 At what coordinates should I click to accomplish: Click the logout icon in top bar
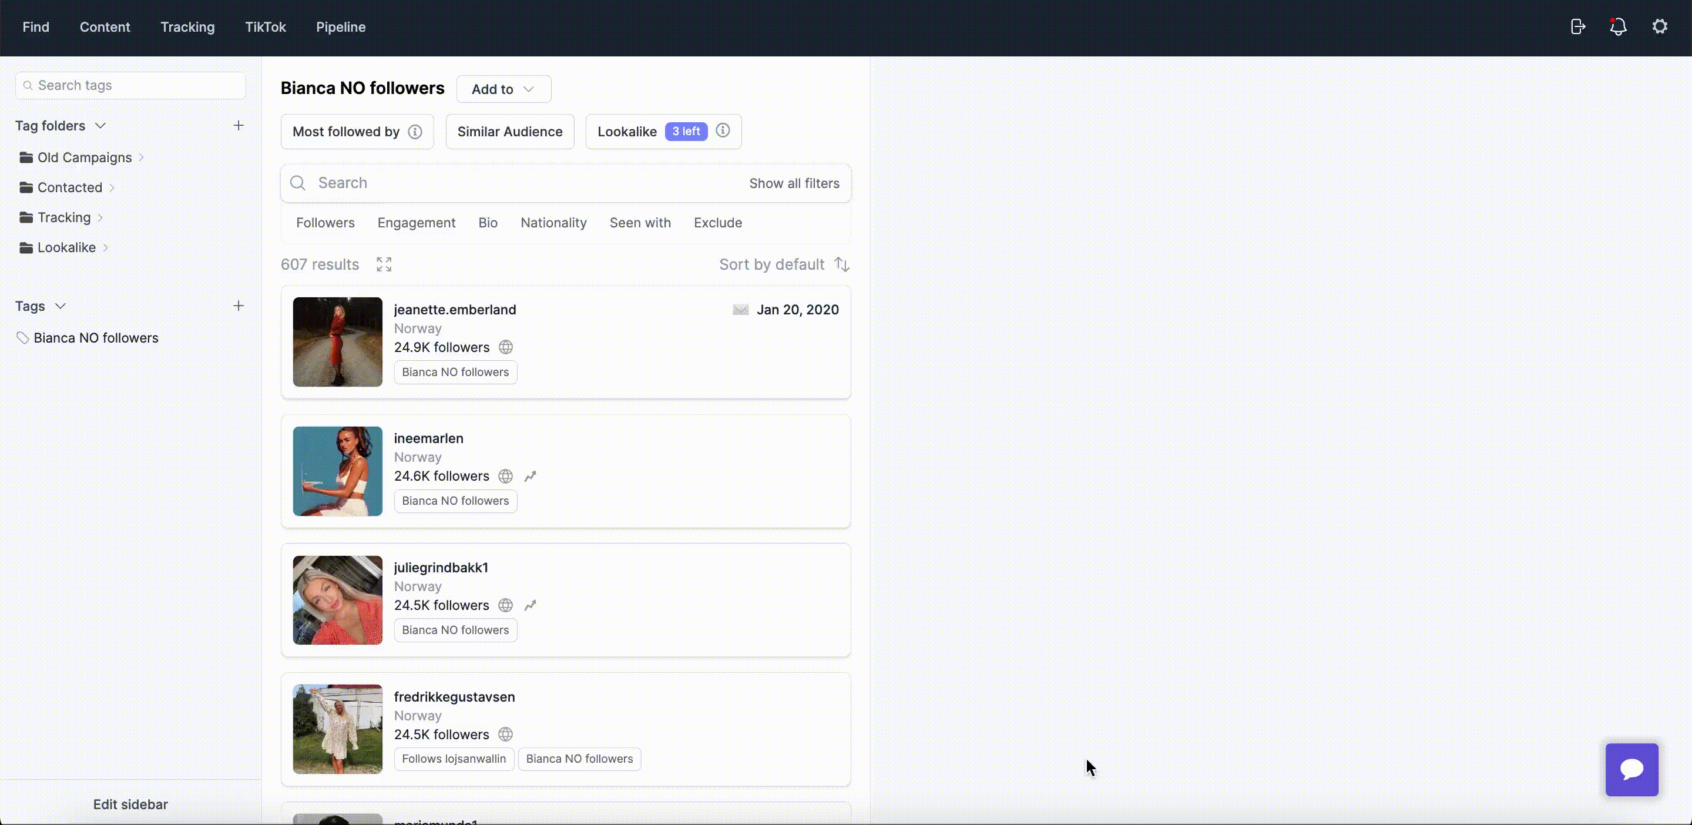pos(1577,27)
